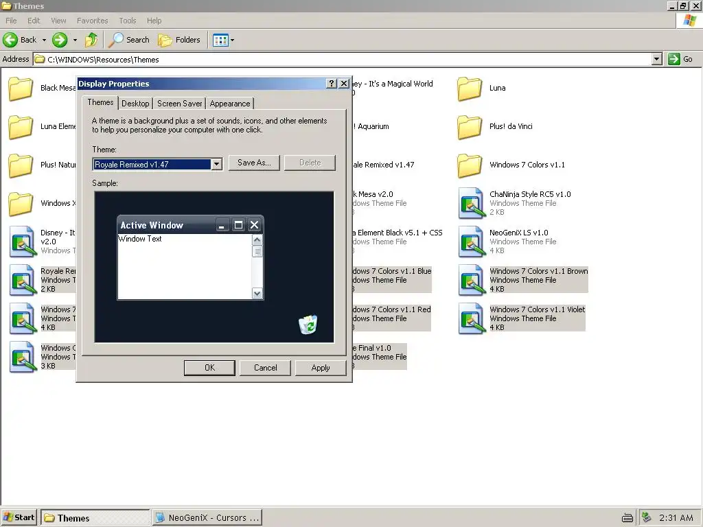Select Windows 7 Colors v1.1 Brown theme icon

tap(472, 280)
